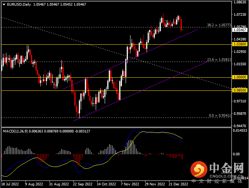
Task: Click the current price tag 1.05467
Action: (239, 30)
